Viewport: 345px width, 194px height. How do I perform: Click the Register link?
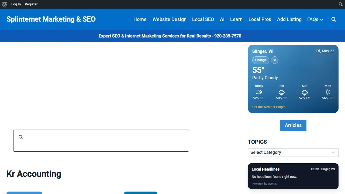click(x=31, y=4)
